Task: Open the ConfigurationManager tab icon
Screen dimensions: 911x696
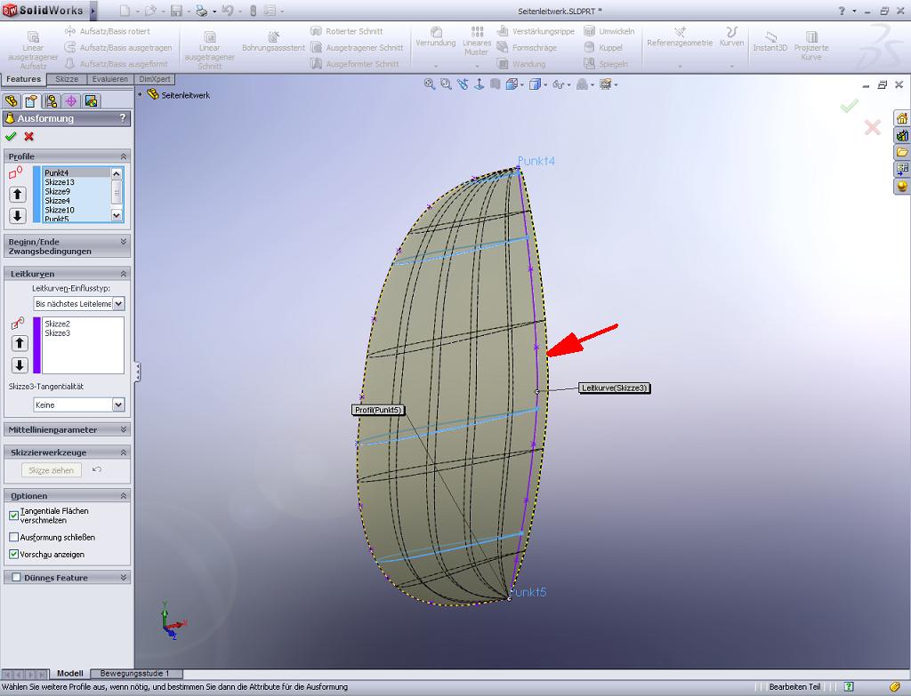Action: [51, 101]
